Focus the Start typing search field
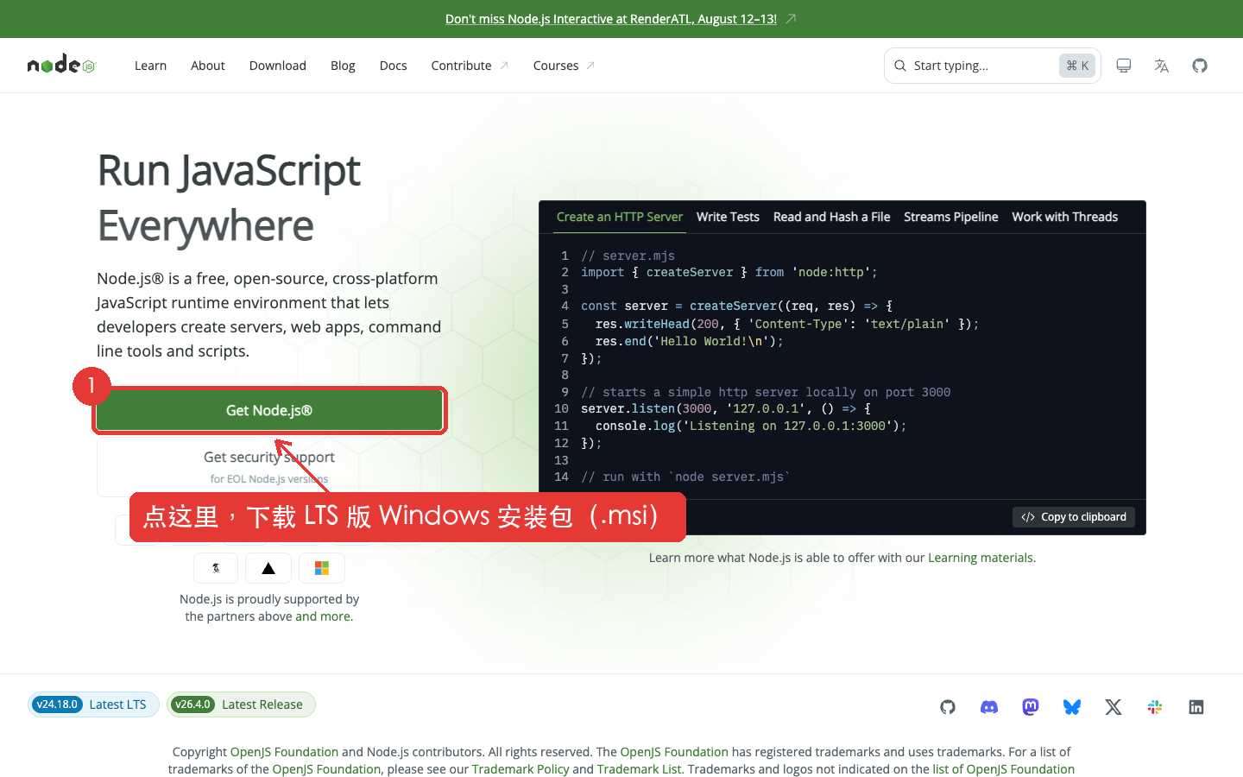Screen dimensions: 1243x777 [x=992, y=66]
